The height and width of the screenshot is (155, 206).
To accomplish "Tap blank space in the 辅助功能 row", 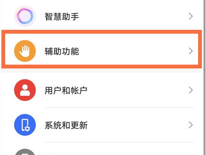I will pyautogui.click(x=137, y=52).
